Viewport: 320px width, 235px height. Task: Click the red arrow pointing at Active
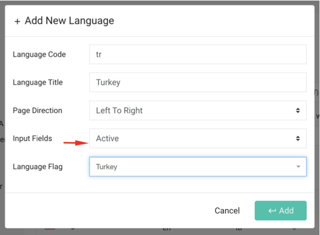coord(74,141)
